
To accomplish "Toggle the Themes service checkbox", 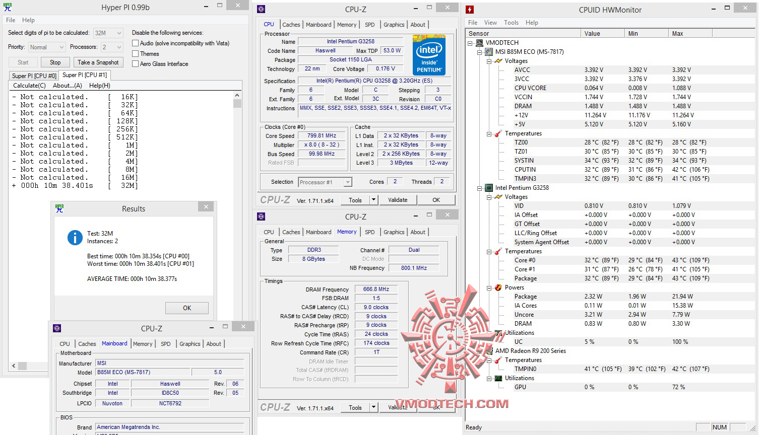I will 135,54.
